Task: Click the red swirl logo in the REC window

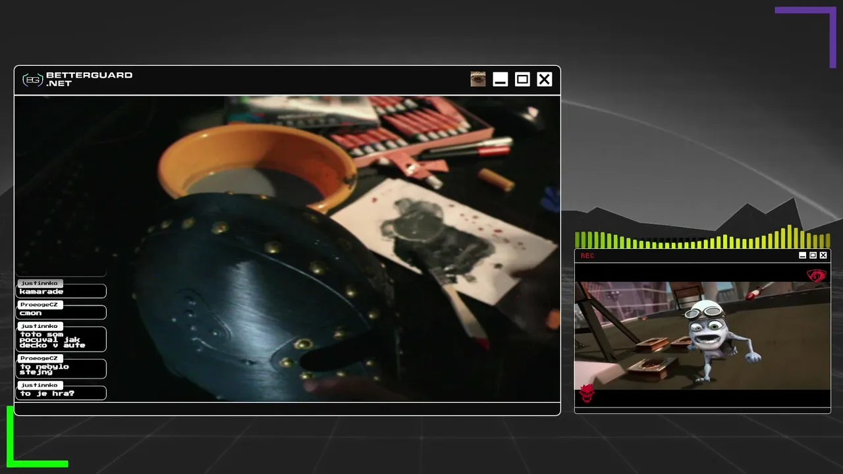Action: [x=816, y=275]
